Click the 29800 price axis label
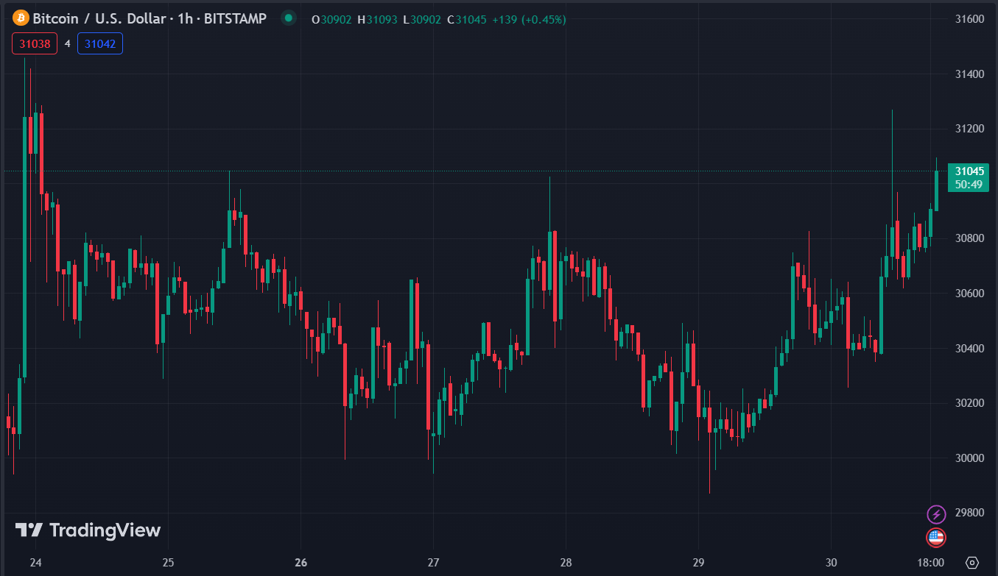Image resolution: width=998 pixels, height=576 pixels. click(969, 513)
